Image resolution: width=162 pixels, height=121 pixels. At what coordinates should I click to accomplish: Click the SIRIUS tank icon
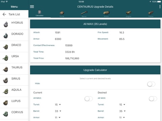6,80
